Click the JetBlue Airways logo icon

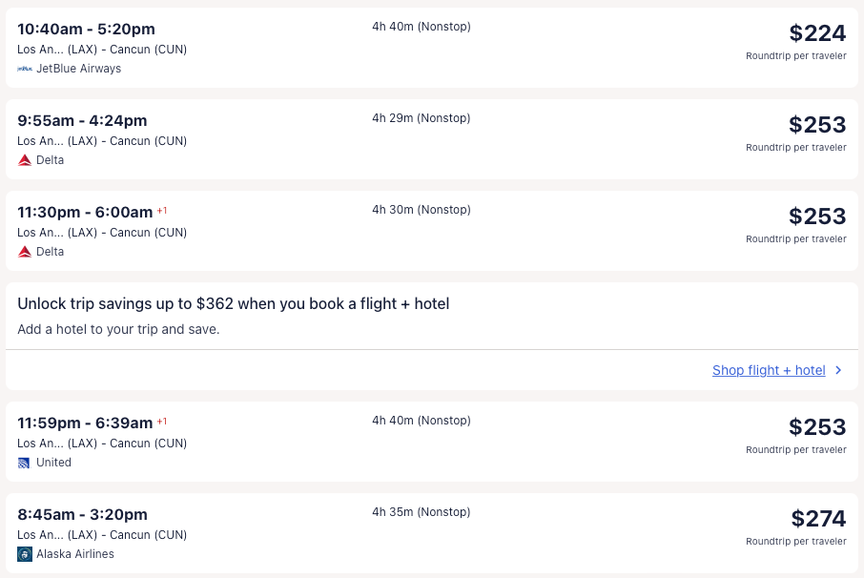(x=25, y=69)
